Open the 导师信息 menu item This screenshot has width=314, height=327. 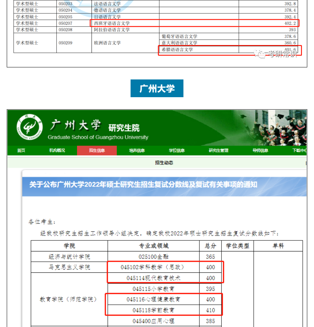point(260,150)
